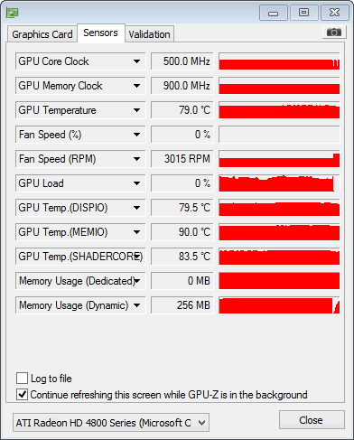This screenshot has width=354, height=440.
Task: Enable the Log to file checkbox
Action: tap(22, 378)
